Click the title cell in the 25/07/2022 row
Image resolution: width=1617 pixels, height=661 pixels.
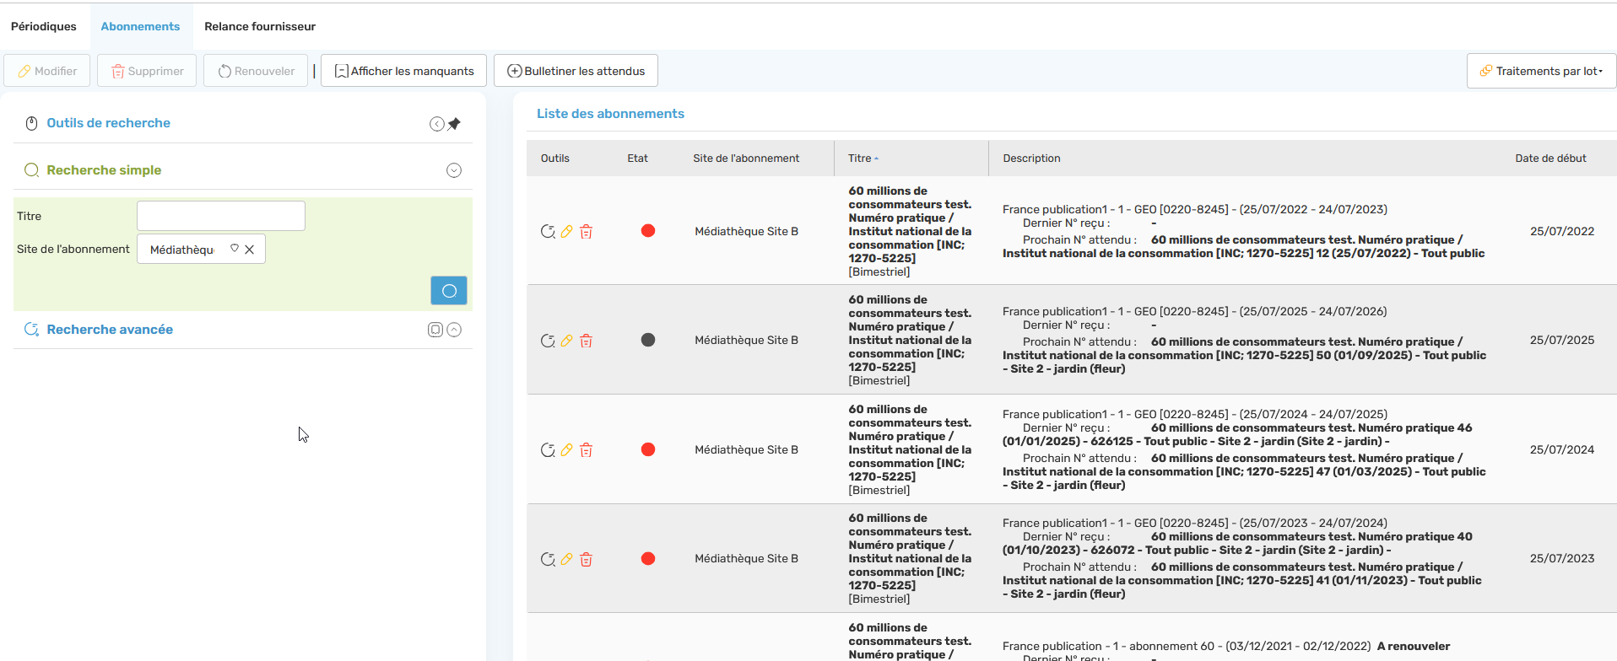(x=910, y=231)
